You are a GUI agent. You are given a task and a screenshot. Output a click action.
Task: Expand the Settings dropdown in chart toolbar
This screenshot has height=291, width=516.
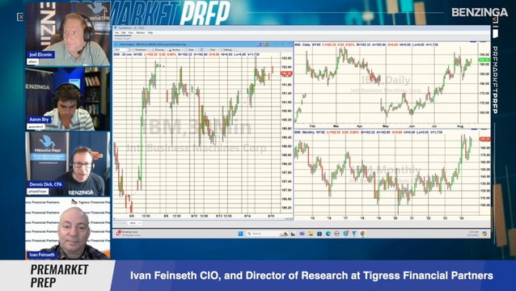(x=228, y=49)
